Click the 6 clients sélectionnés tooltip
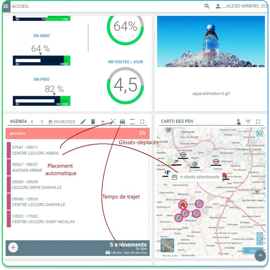 (x=196, y=177)
